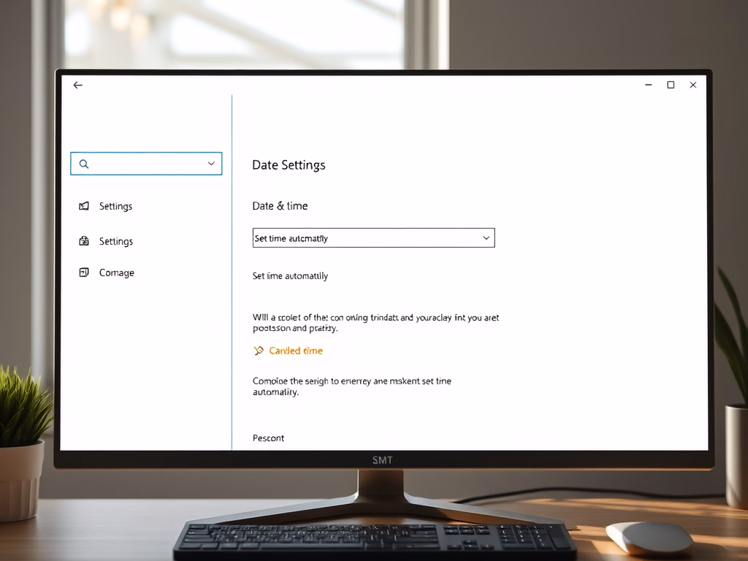Click the 'Date Settings' page title
Viewport: 748px width, 561px height.
tap(289, 165)
